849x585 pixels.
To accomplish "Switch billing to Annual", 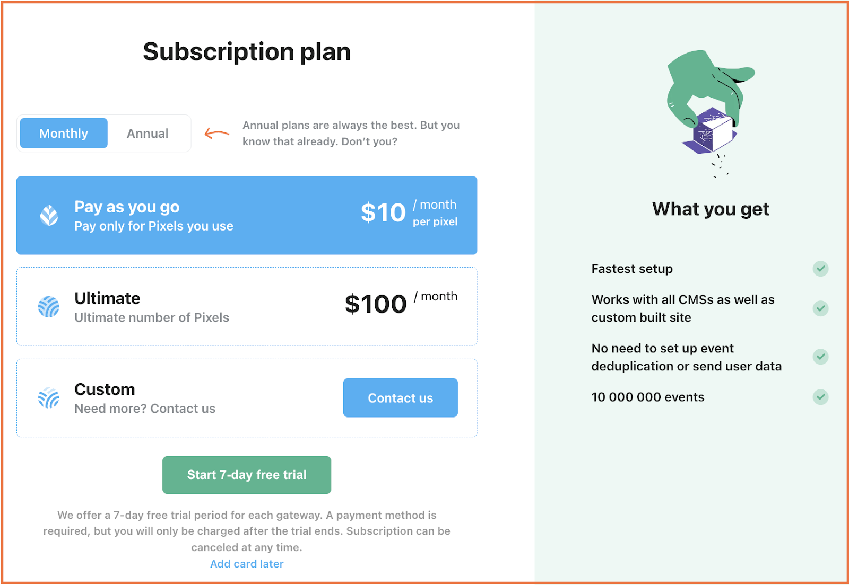I will tap(148, 133).
